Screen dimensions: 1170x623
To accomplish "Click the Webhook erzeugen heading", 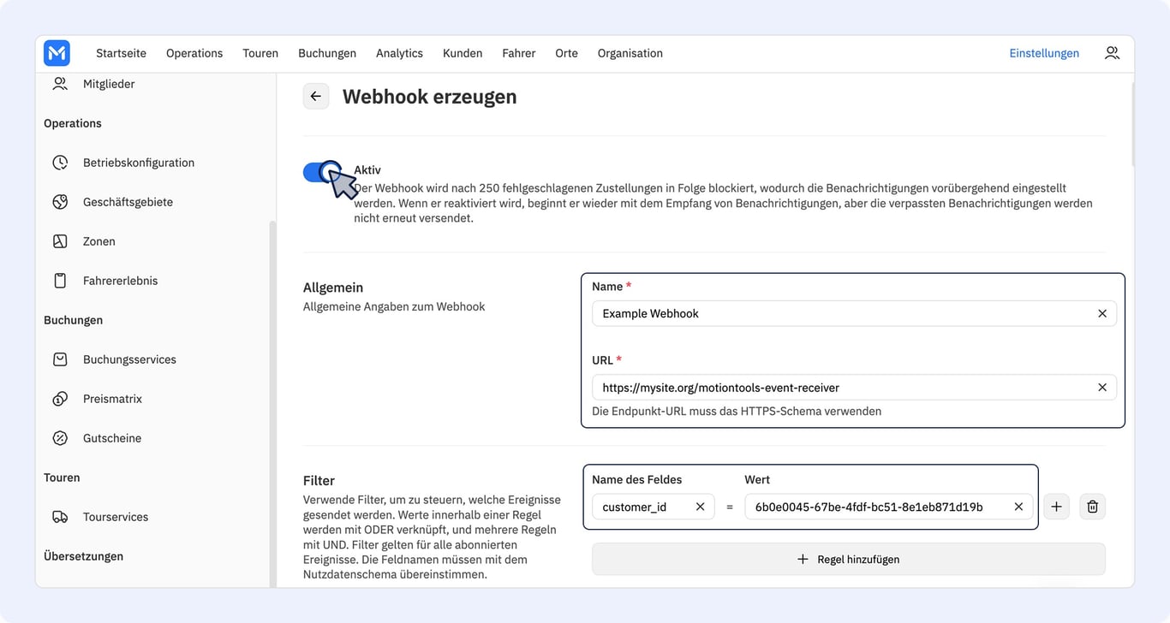I will coord(430,97).
